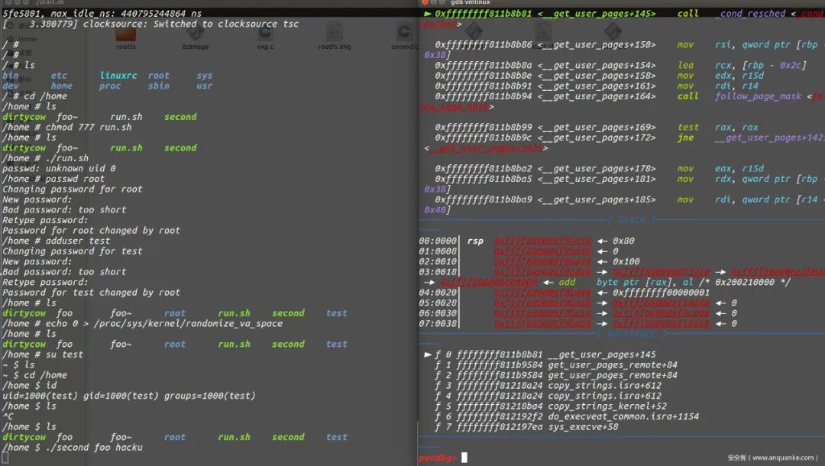Close the gdb vmlinux terminal window
This screenshot has height=466, width=825.
point(425,2)
